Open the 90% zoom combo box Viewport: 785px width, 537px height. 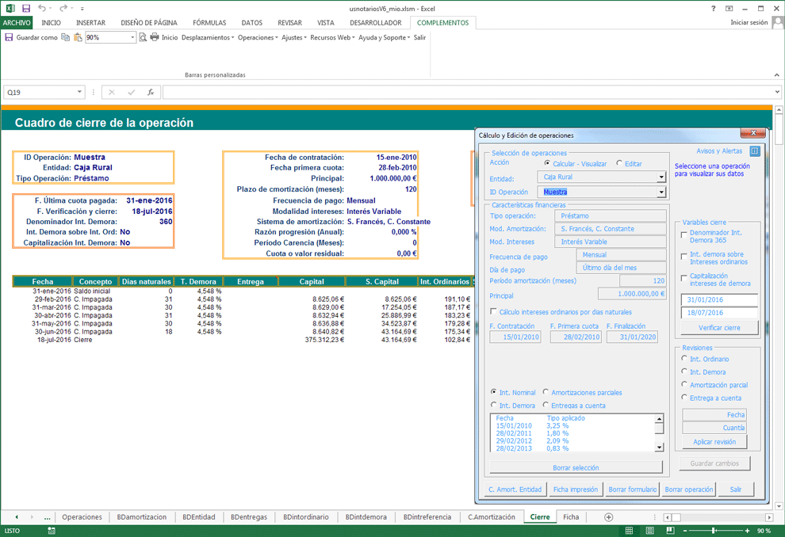pos(132,37)
